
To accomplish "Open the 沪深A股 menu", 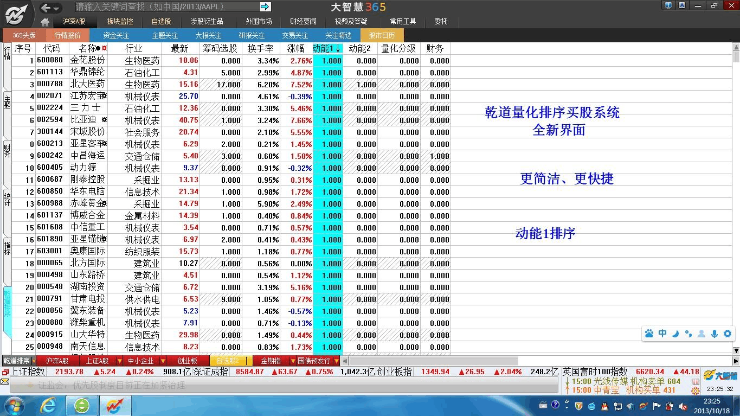I will (74, 22).
